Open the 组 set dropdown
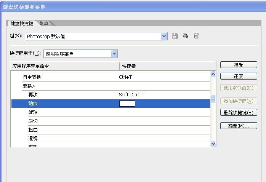This screenshot has width=266, height=182. pos(164,36)
